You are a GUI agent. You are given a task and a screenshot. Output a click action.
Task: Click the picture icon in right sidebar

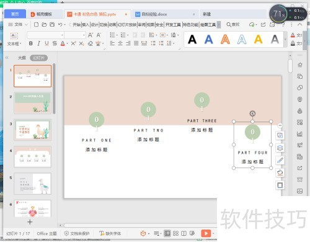299,191
